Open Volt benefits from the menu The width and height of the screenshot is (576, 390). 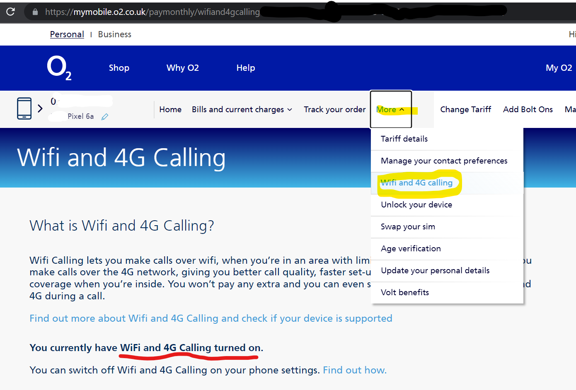pos(405,292)
